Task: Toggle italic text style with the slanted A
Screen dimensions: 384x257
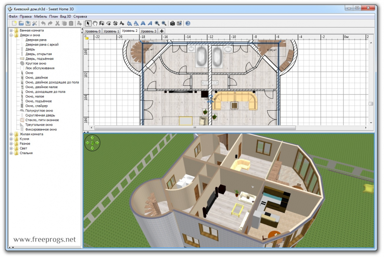Action: [150, 23]
